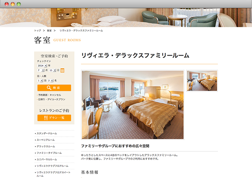The width and height of the screenshot is (252, 178).
Task: Select ユニバーサルルーム in room menu
Action: click(54, 159)
